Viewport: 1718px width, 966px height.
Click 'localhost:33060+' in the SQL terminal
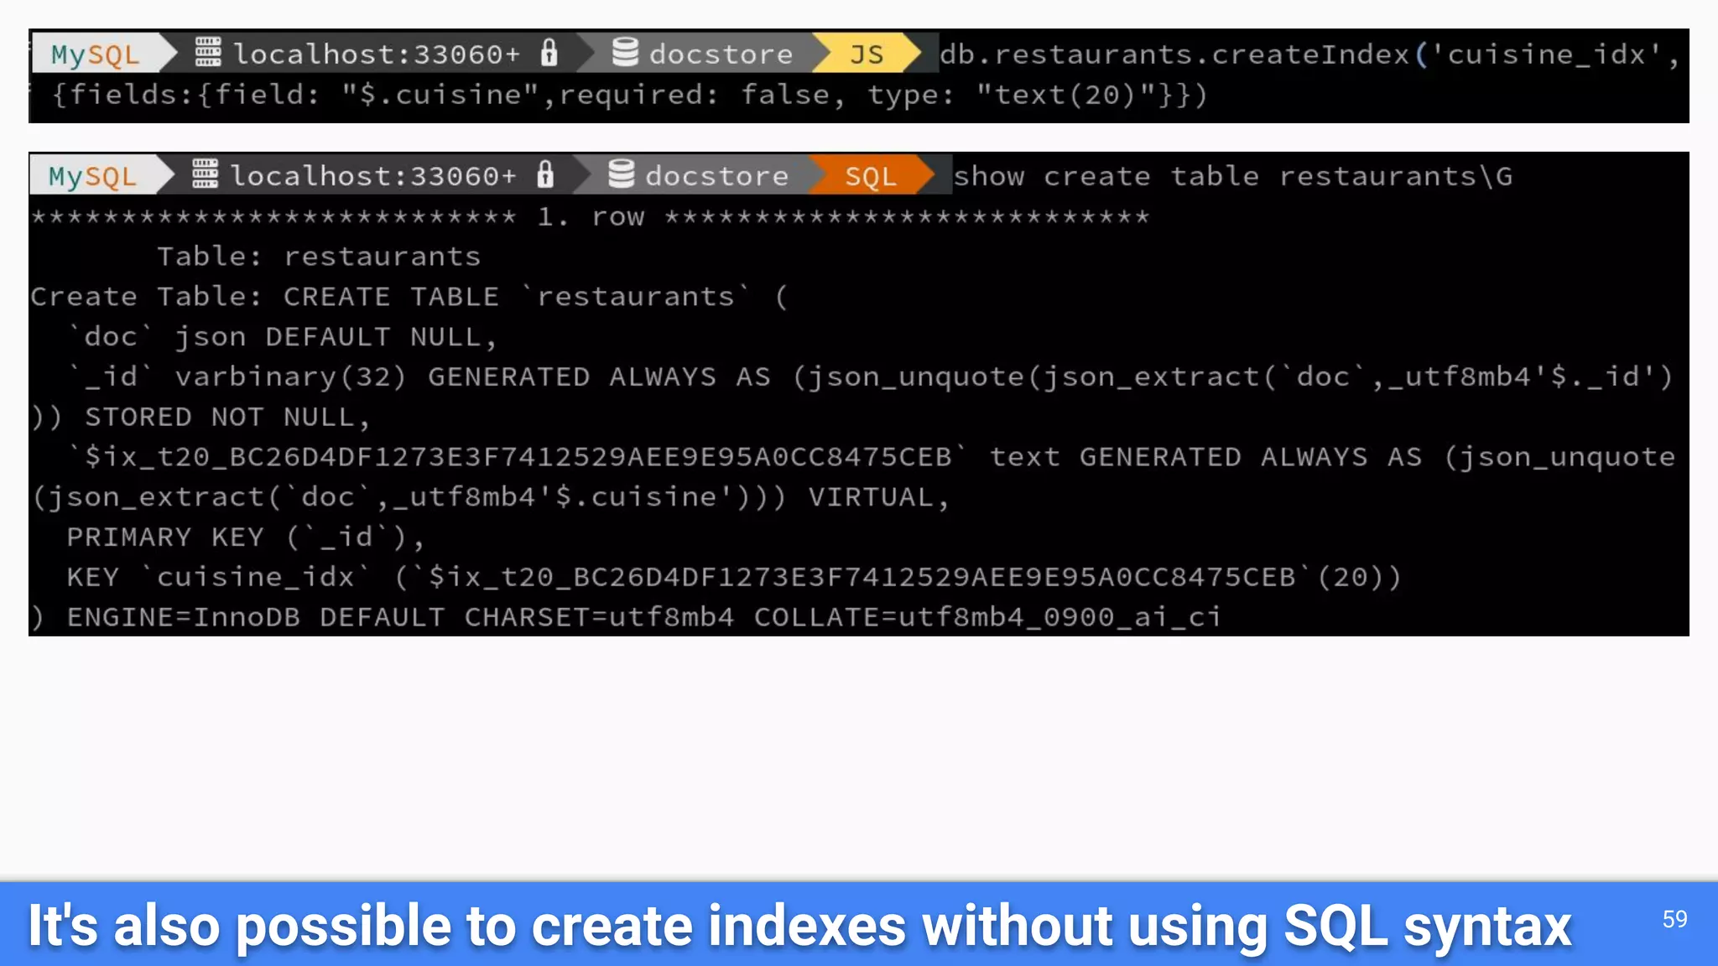coord(373,176)
